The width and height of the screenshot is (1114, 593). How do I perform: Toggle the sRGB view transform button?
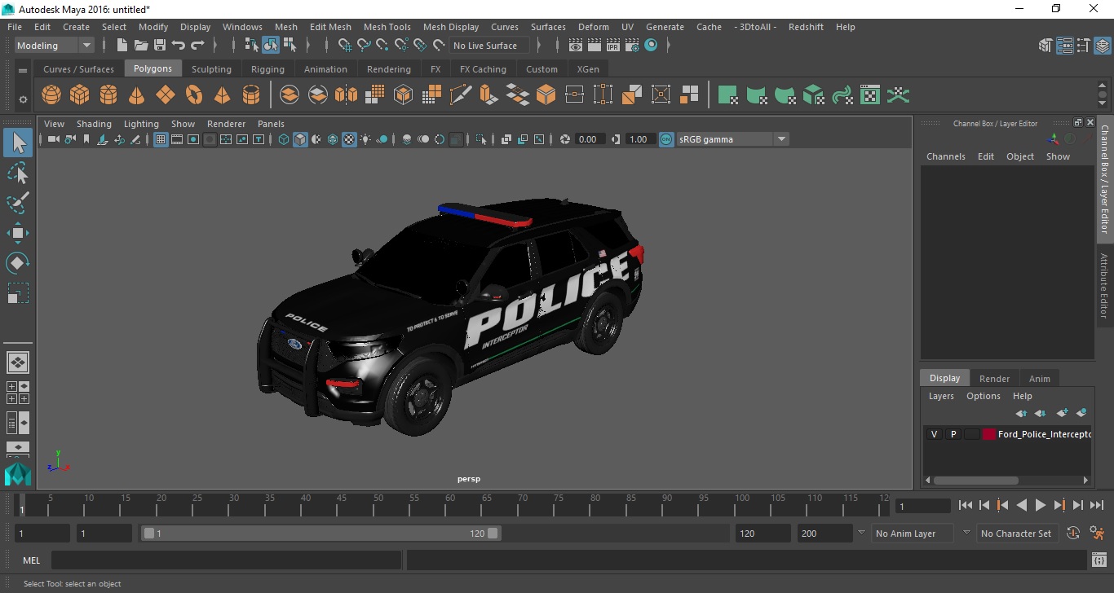666,139
